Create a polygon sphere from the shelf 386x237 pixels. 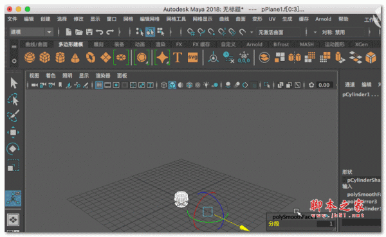pyautogui.click(x=30, y=58)
